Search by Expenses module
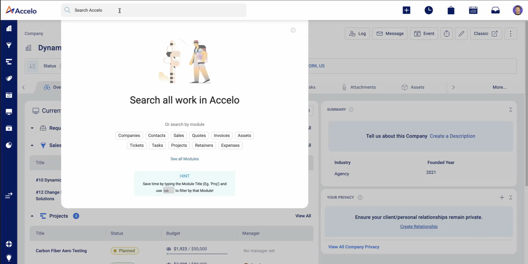This screenshot has height=264, width=528. pyautogui.click(x=230, y=145)
